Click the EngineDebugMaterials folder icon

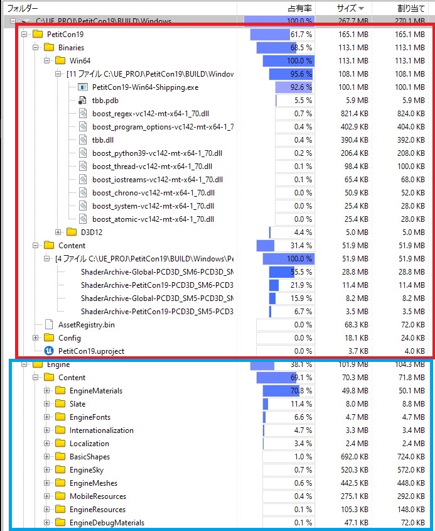click(x=60, y=523)
